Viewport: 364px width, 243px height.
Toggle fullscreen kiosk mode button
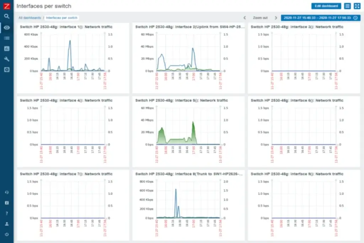[357, 6]
